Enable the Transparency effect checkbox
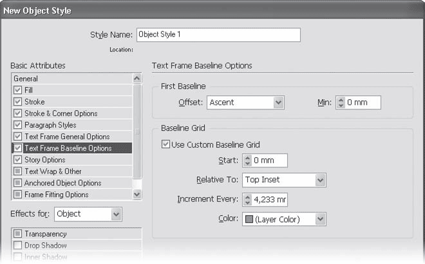425x264 pixels. pyautogui.click(x=17, y=234)
